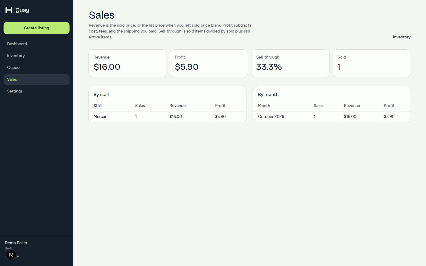Click the "By month" table title

[268, 95]
